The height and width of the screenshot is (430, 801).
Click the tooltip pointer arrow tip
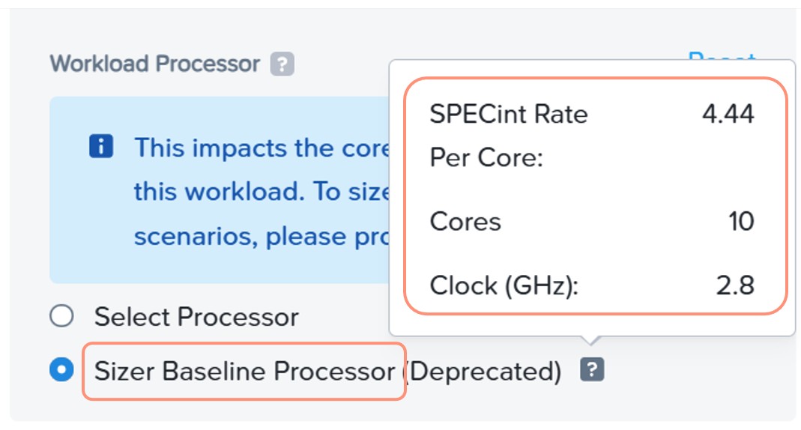[x=590, y=343]
